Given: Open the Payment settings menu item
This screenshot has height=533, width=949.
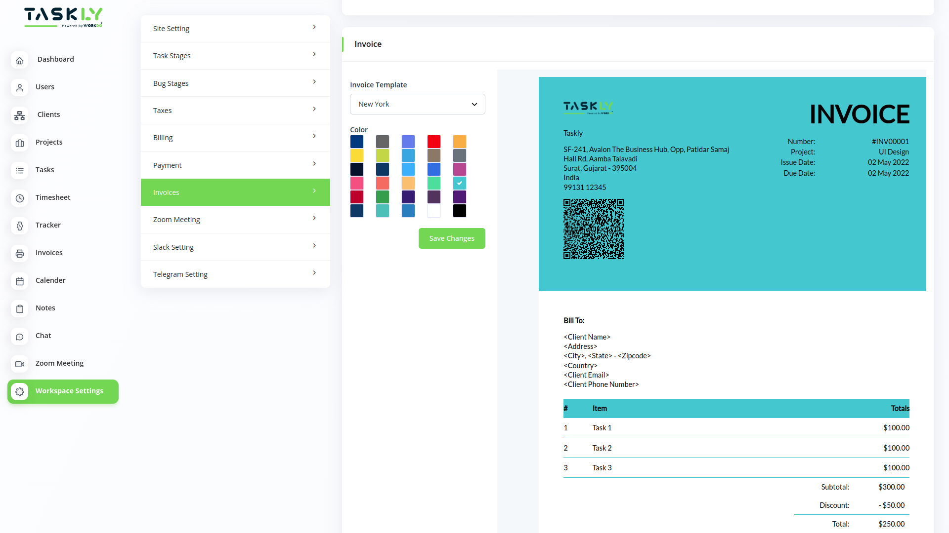Looking at the screenshot, I should (235, 165).
